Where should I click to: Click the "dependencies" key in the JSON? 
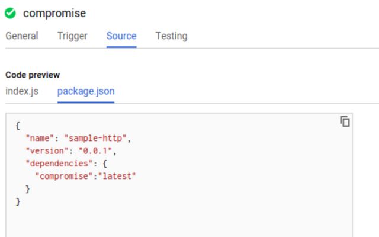click(x=59, y=164)
